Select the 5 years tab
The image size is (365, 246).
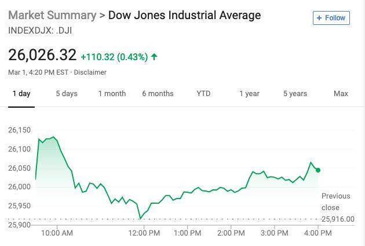click(x=295, y=94)
